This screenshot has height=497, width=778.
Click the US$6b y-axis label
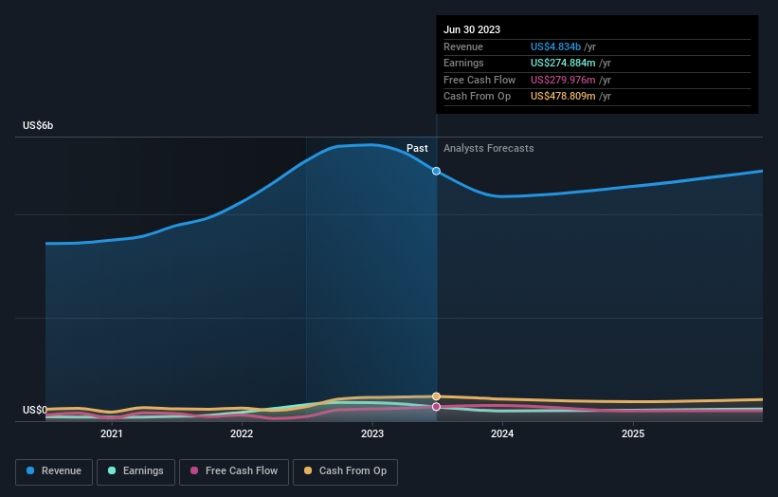coord(38,125)
